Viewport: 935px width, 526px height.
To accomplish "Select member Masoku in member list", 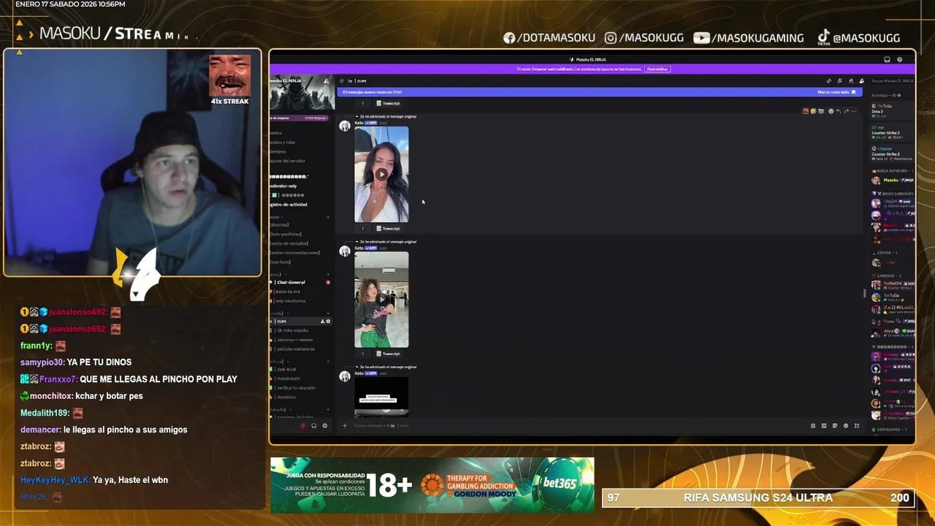I will tap(893, 180).
